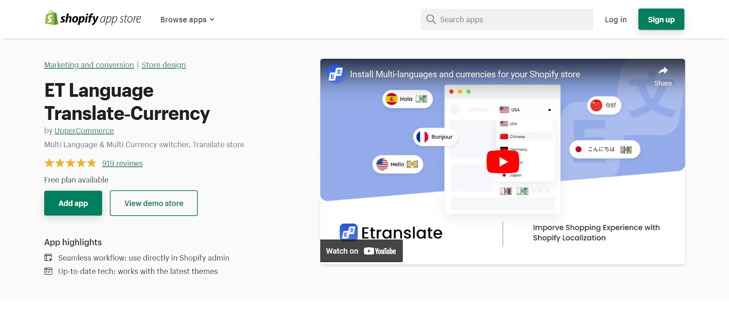Open the UpperCommerce developer link
The image size is (729, 319).
pyautogui.click(x=84, y=131)
